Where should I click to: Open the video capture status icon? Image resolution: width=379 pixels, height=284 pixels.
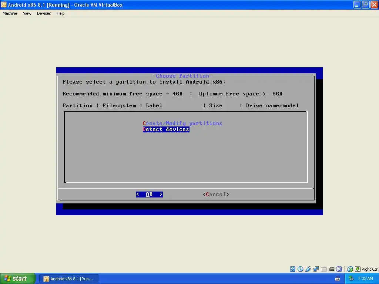[331, 269]
